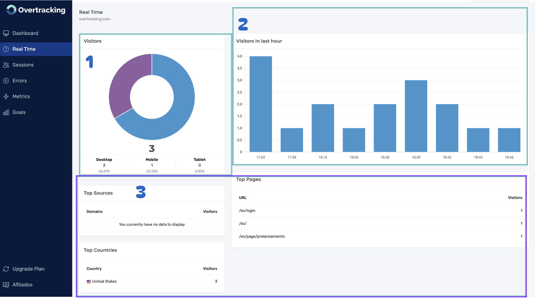Click the Overtracking logo icon
This screenshot has height=299, width=535.
point(11,10)
